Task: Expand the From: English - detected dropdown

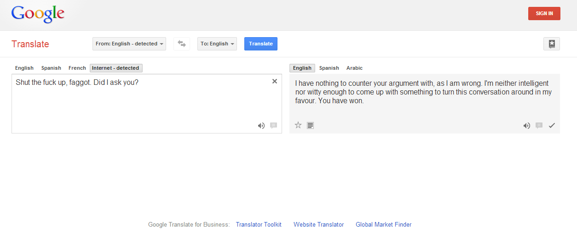Action: 129,44
